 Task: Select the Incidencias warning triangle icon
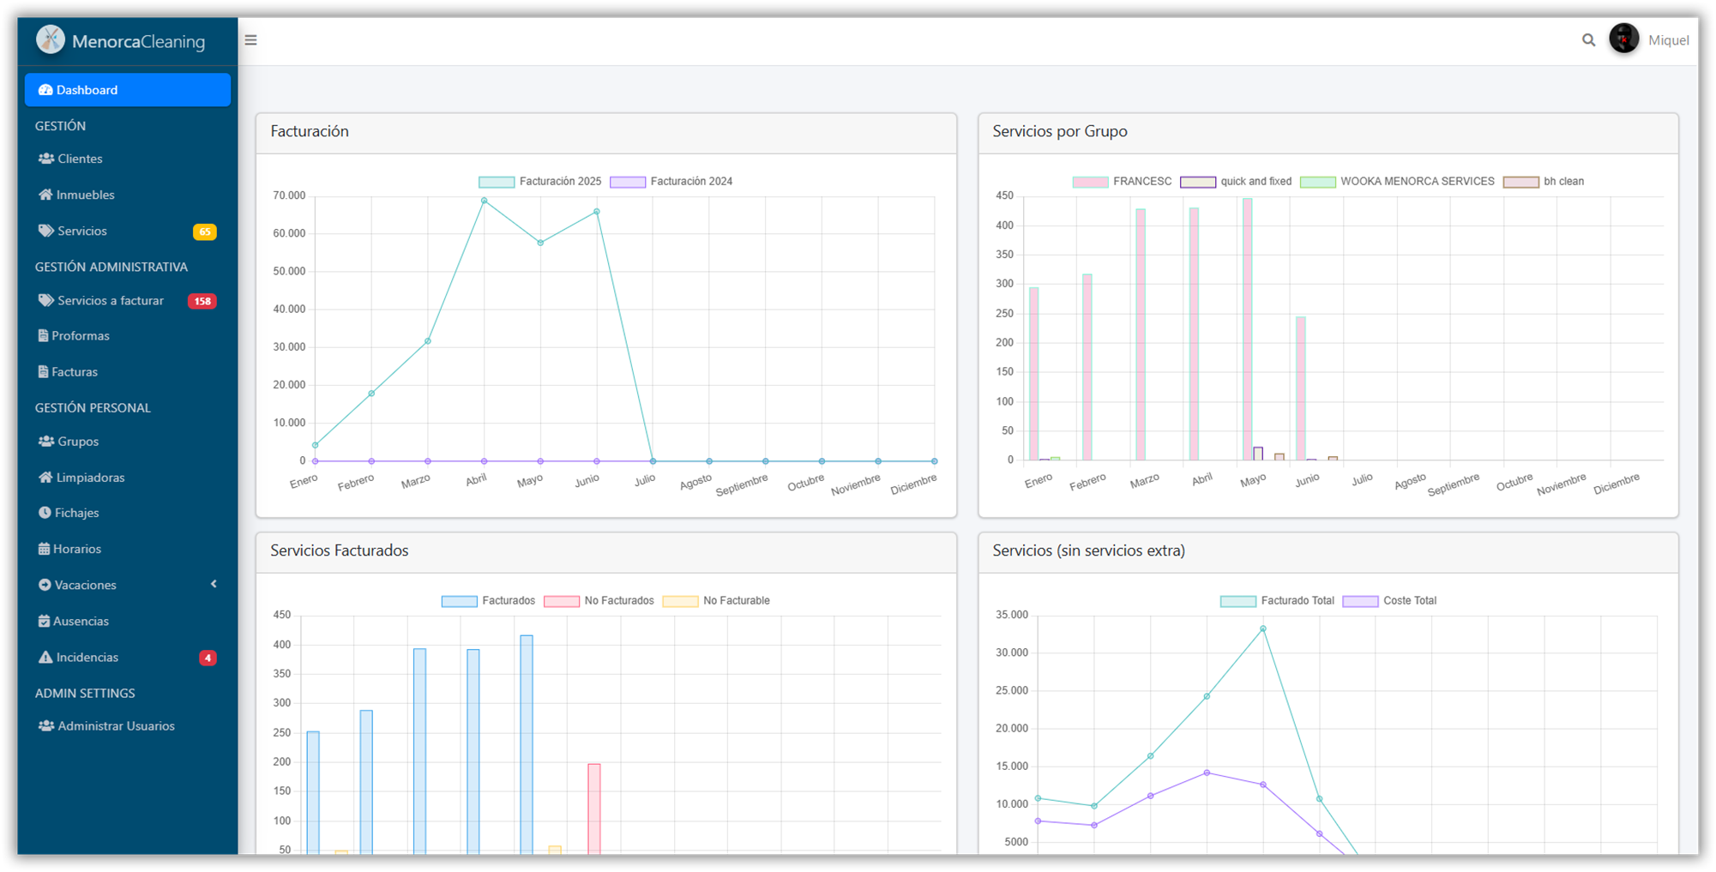[x=45, y=658]
